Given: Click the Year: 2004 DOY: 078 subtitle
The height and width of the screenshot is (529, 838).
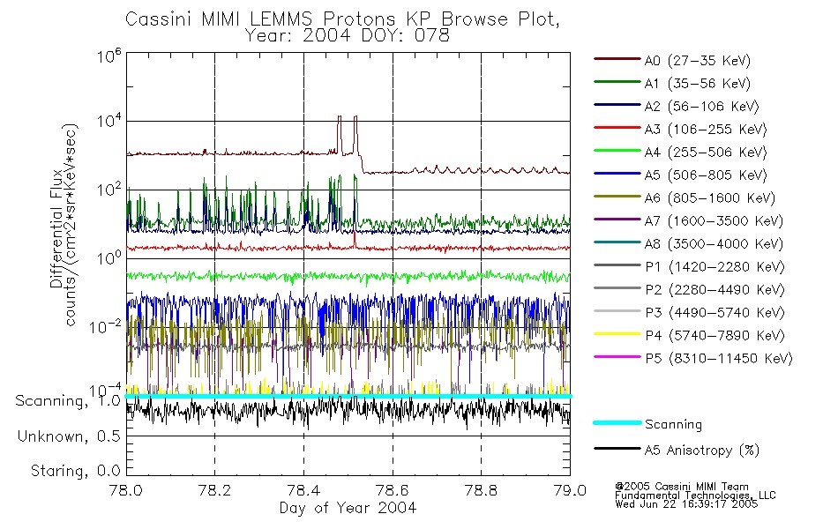Looking at the screenshot, I should coord(348,36).
